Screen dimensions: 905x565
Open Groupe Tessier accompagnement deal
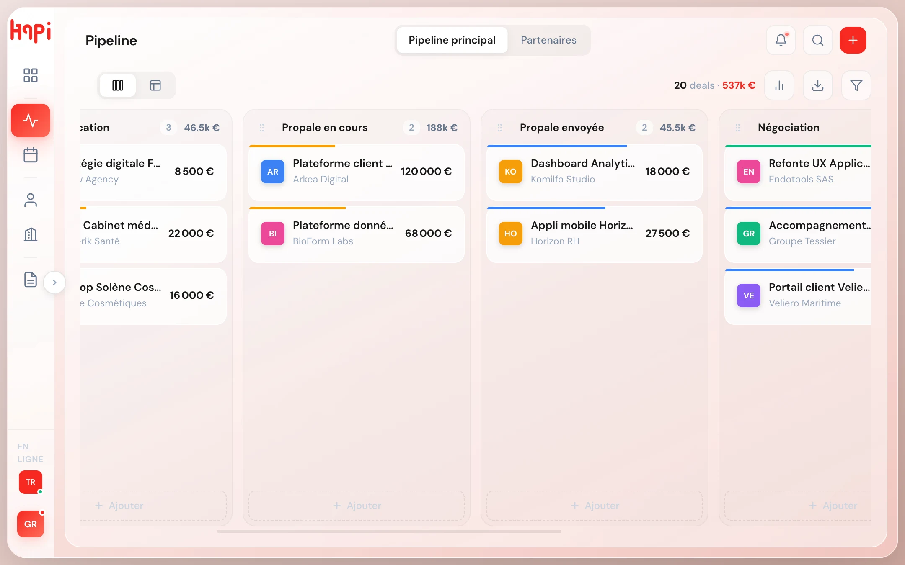[798, 234]
